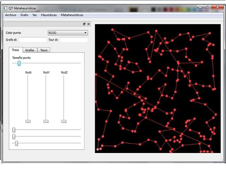The image size is (226, 170).
Task: Open the Ver menu
Action: click(x=35, y=15)
